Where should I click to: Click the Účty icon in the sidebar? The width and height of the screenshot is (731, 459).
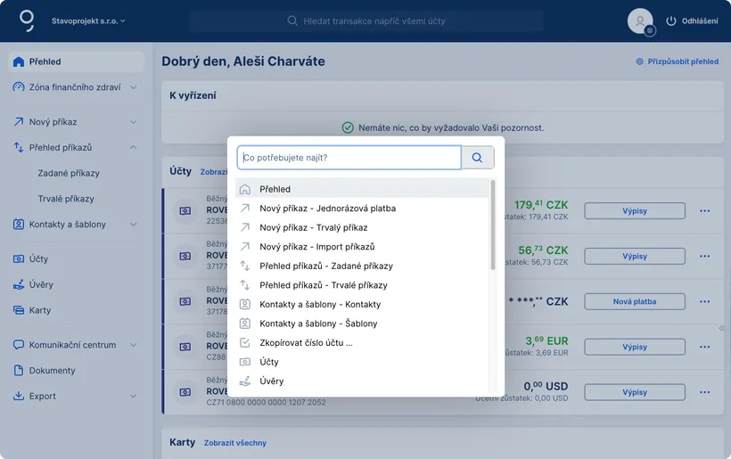(x=19, y=258)
